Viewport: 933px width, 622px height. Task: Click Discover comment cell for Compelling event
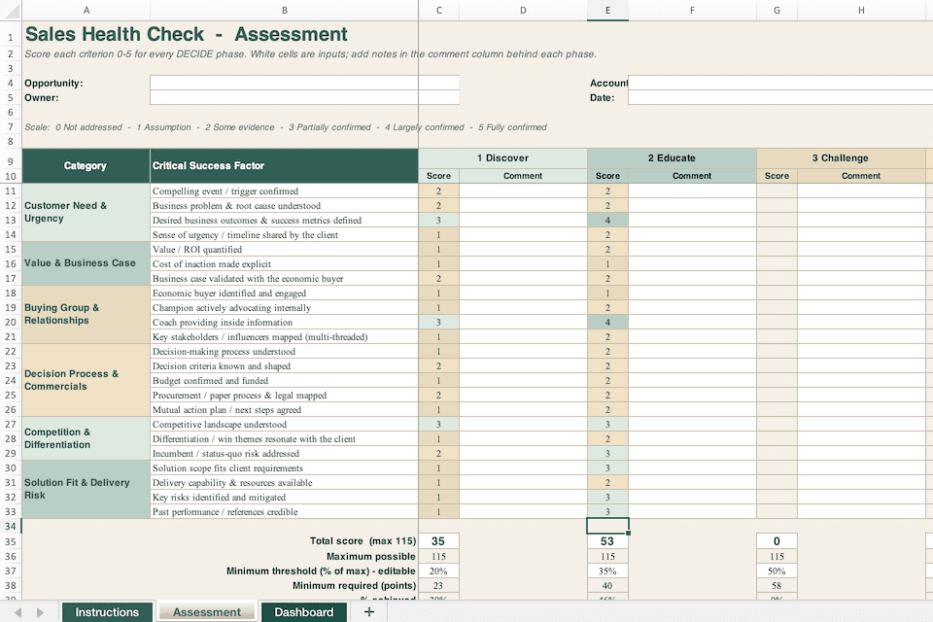point(523,190)
